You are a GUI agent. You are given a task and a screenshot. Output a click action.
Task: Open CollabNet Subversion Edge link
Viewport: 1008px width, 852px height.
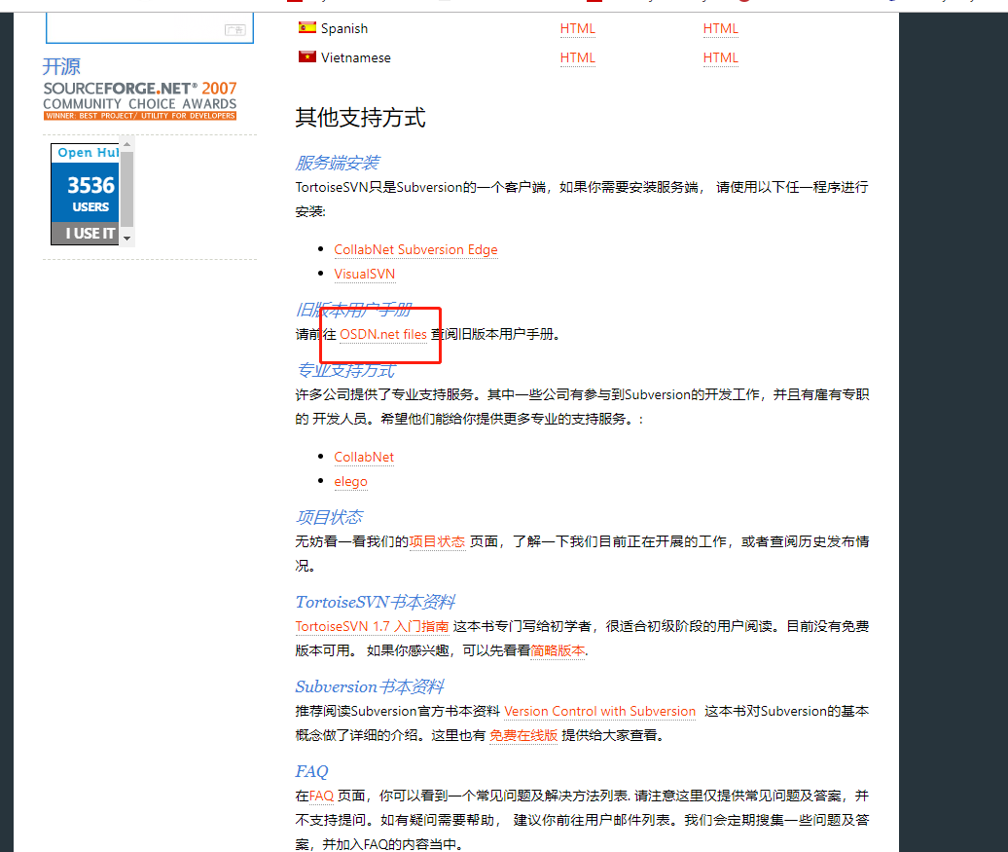point(415,249)
